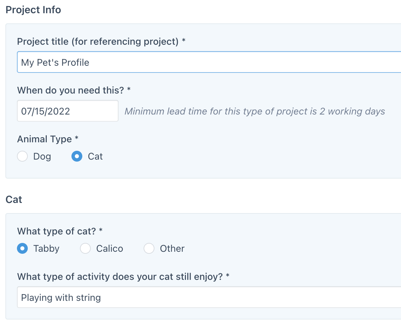Select the Dog radio button
401x330 pixels.
tap(22, 156)
